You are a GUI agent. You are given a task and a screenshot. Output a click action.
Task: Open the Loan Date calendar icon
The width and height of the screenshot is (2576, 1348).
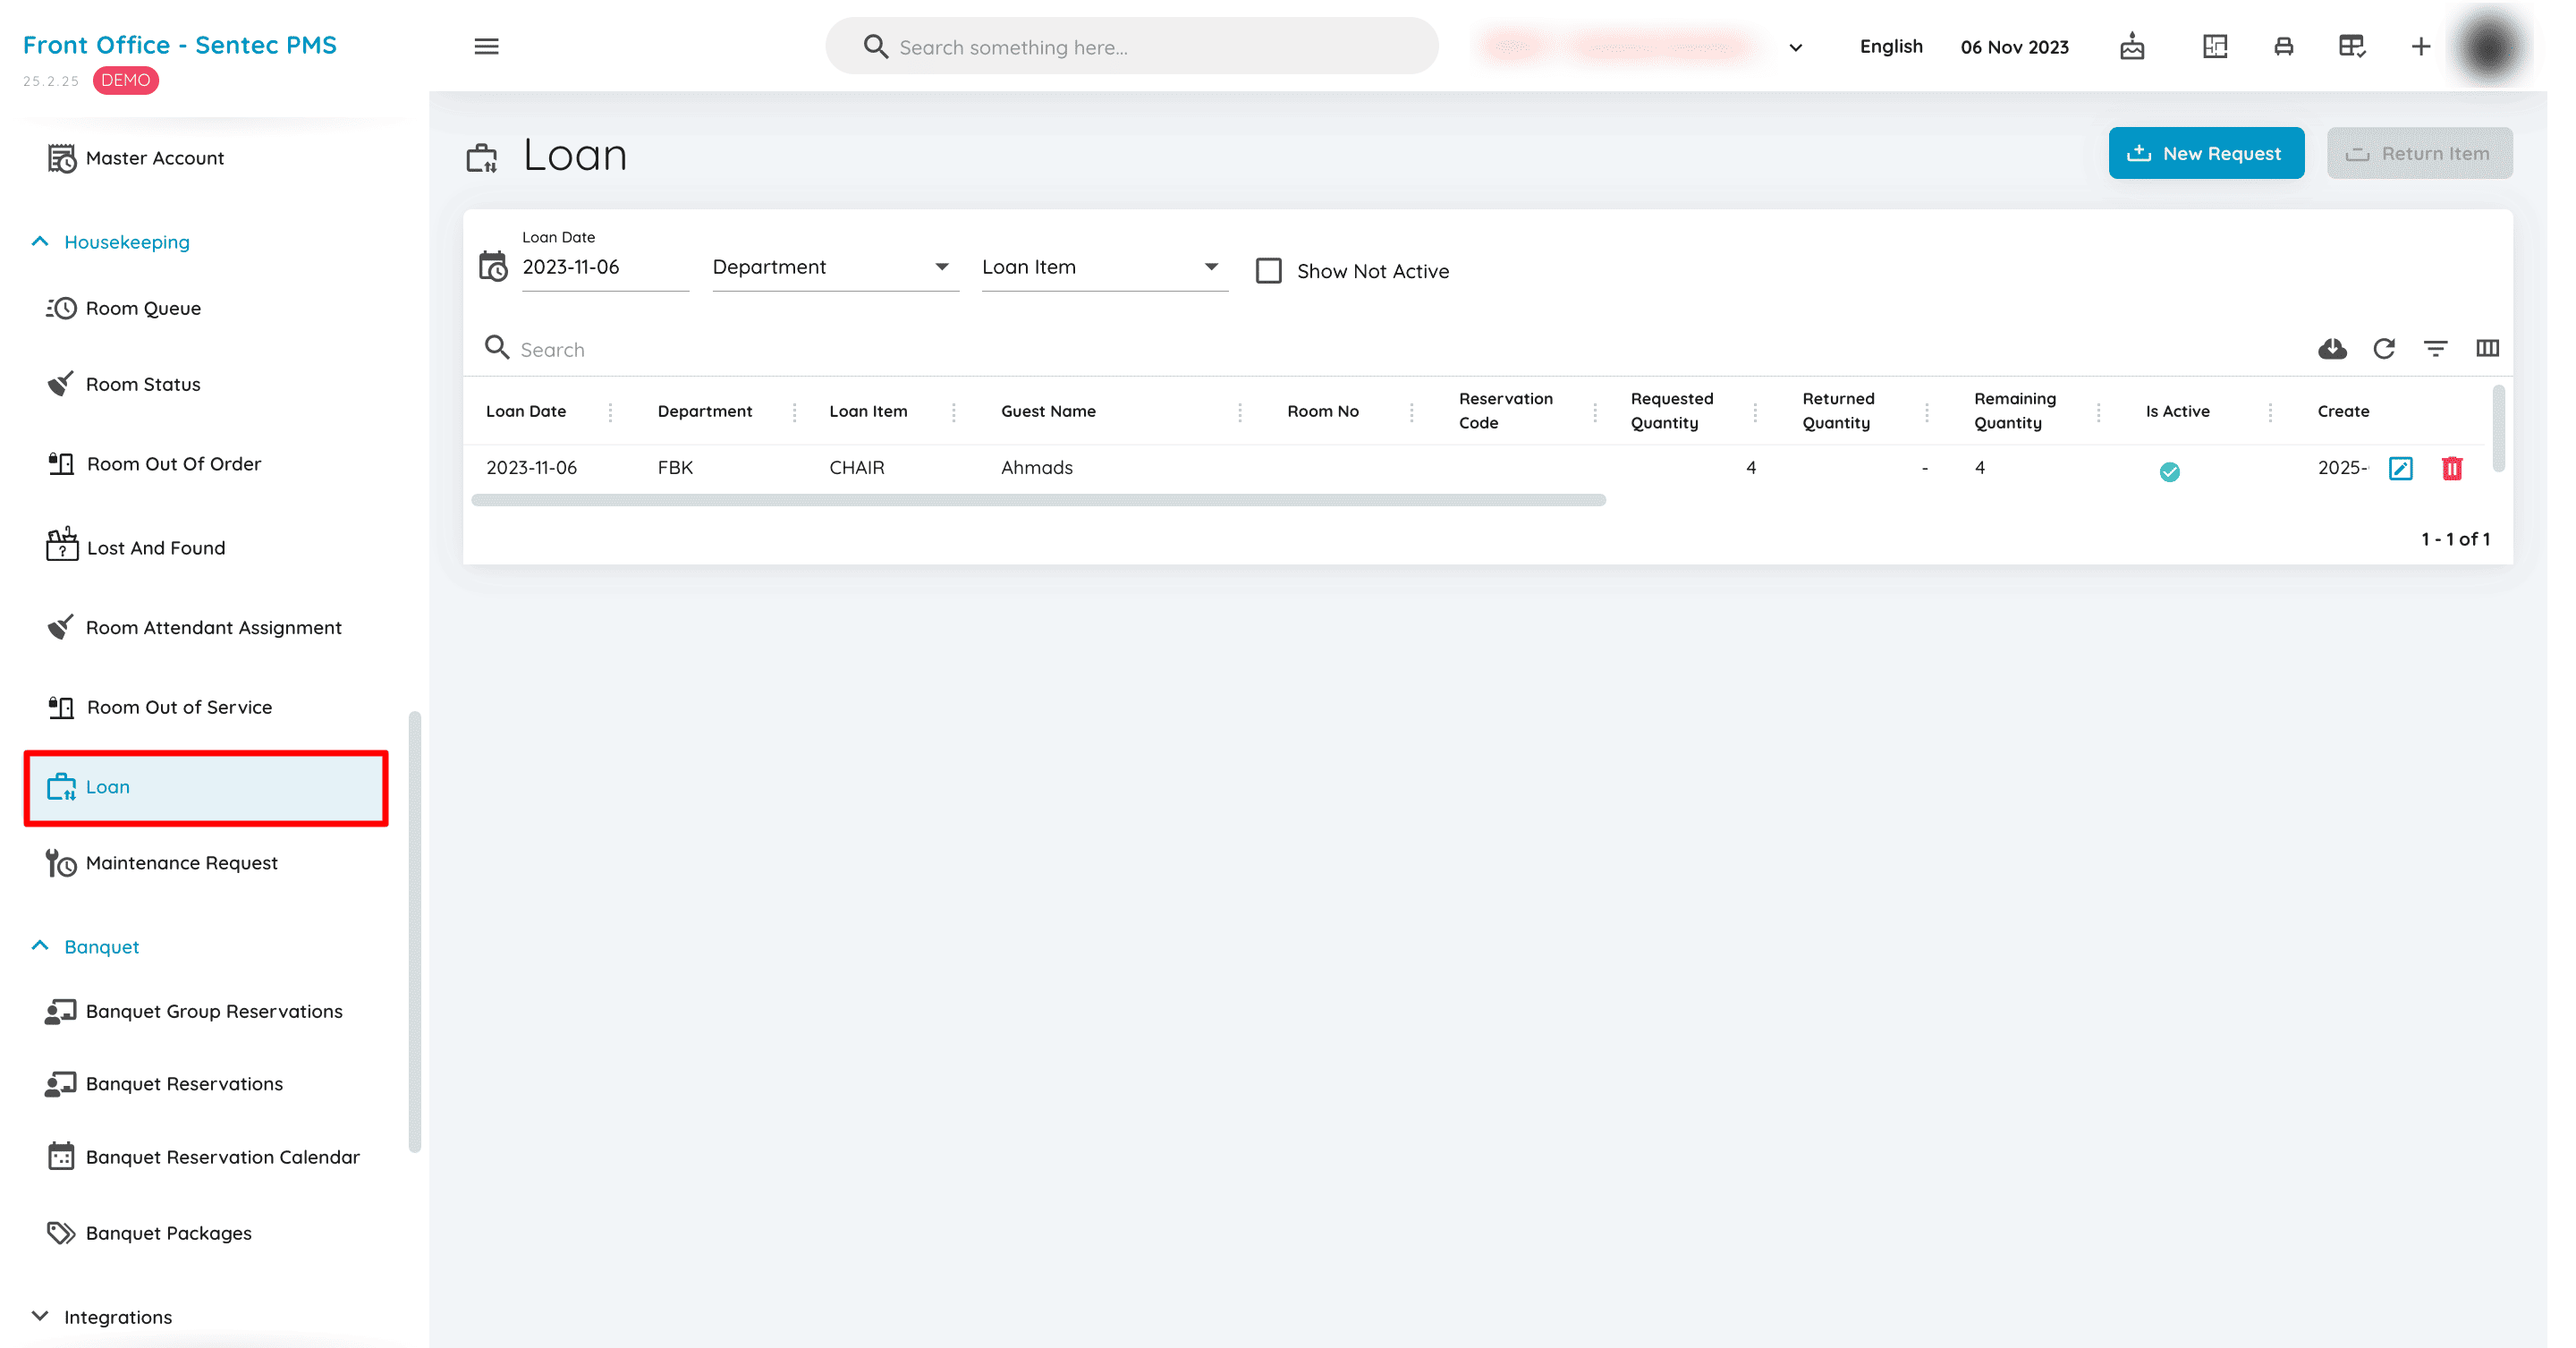tap(493, 266)
